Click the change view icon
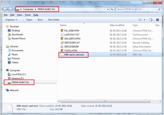This screenshot has width=164, height=115. (x=140, y=20)
